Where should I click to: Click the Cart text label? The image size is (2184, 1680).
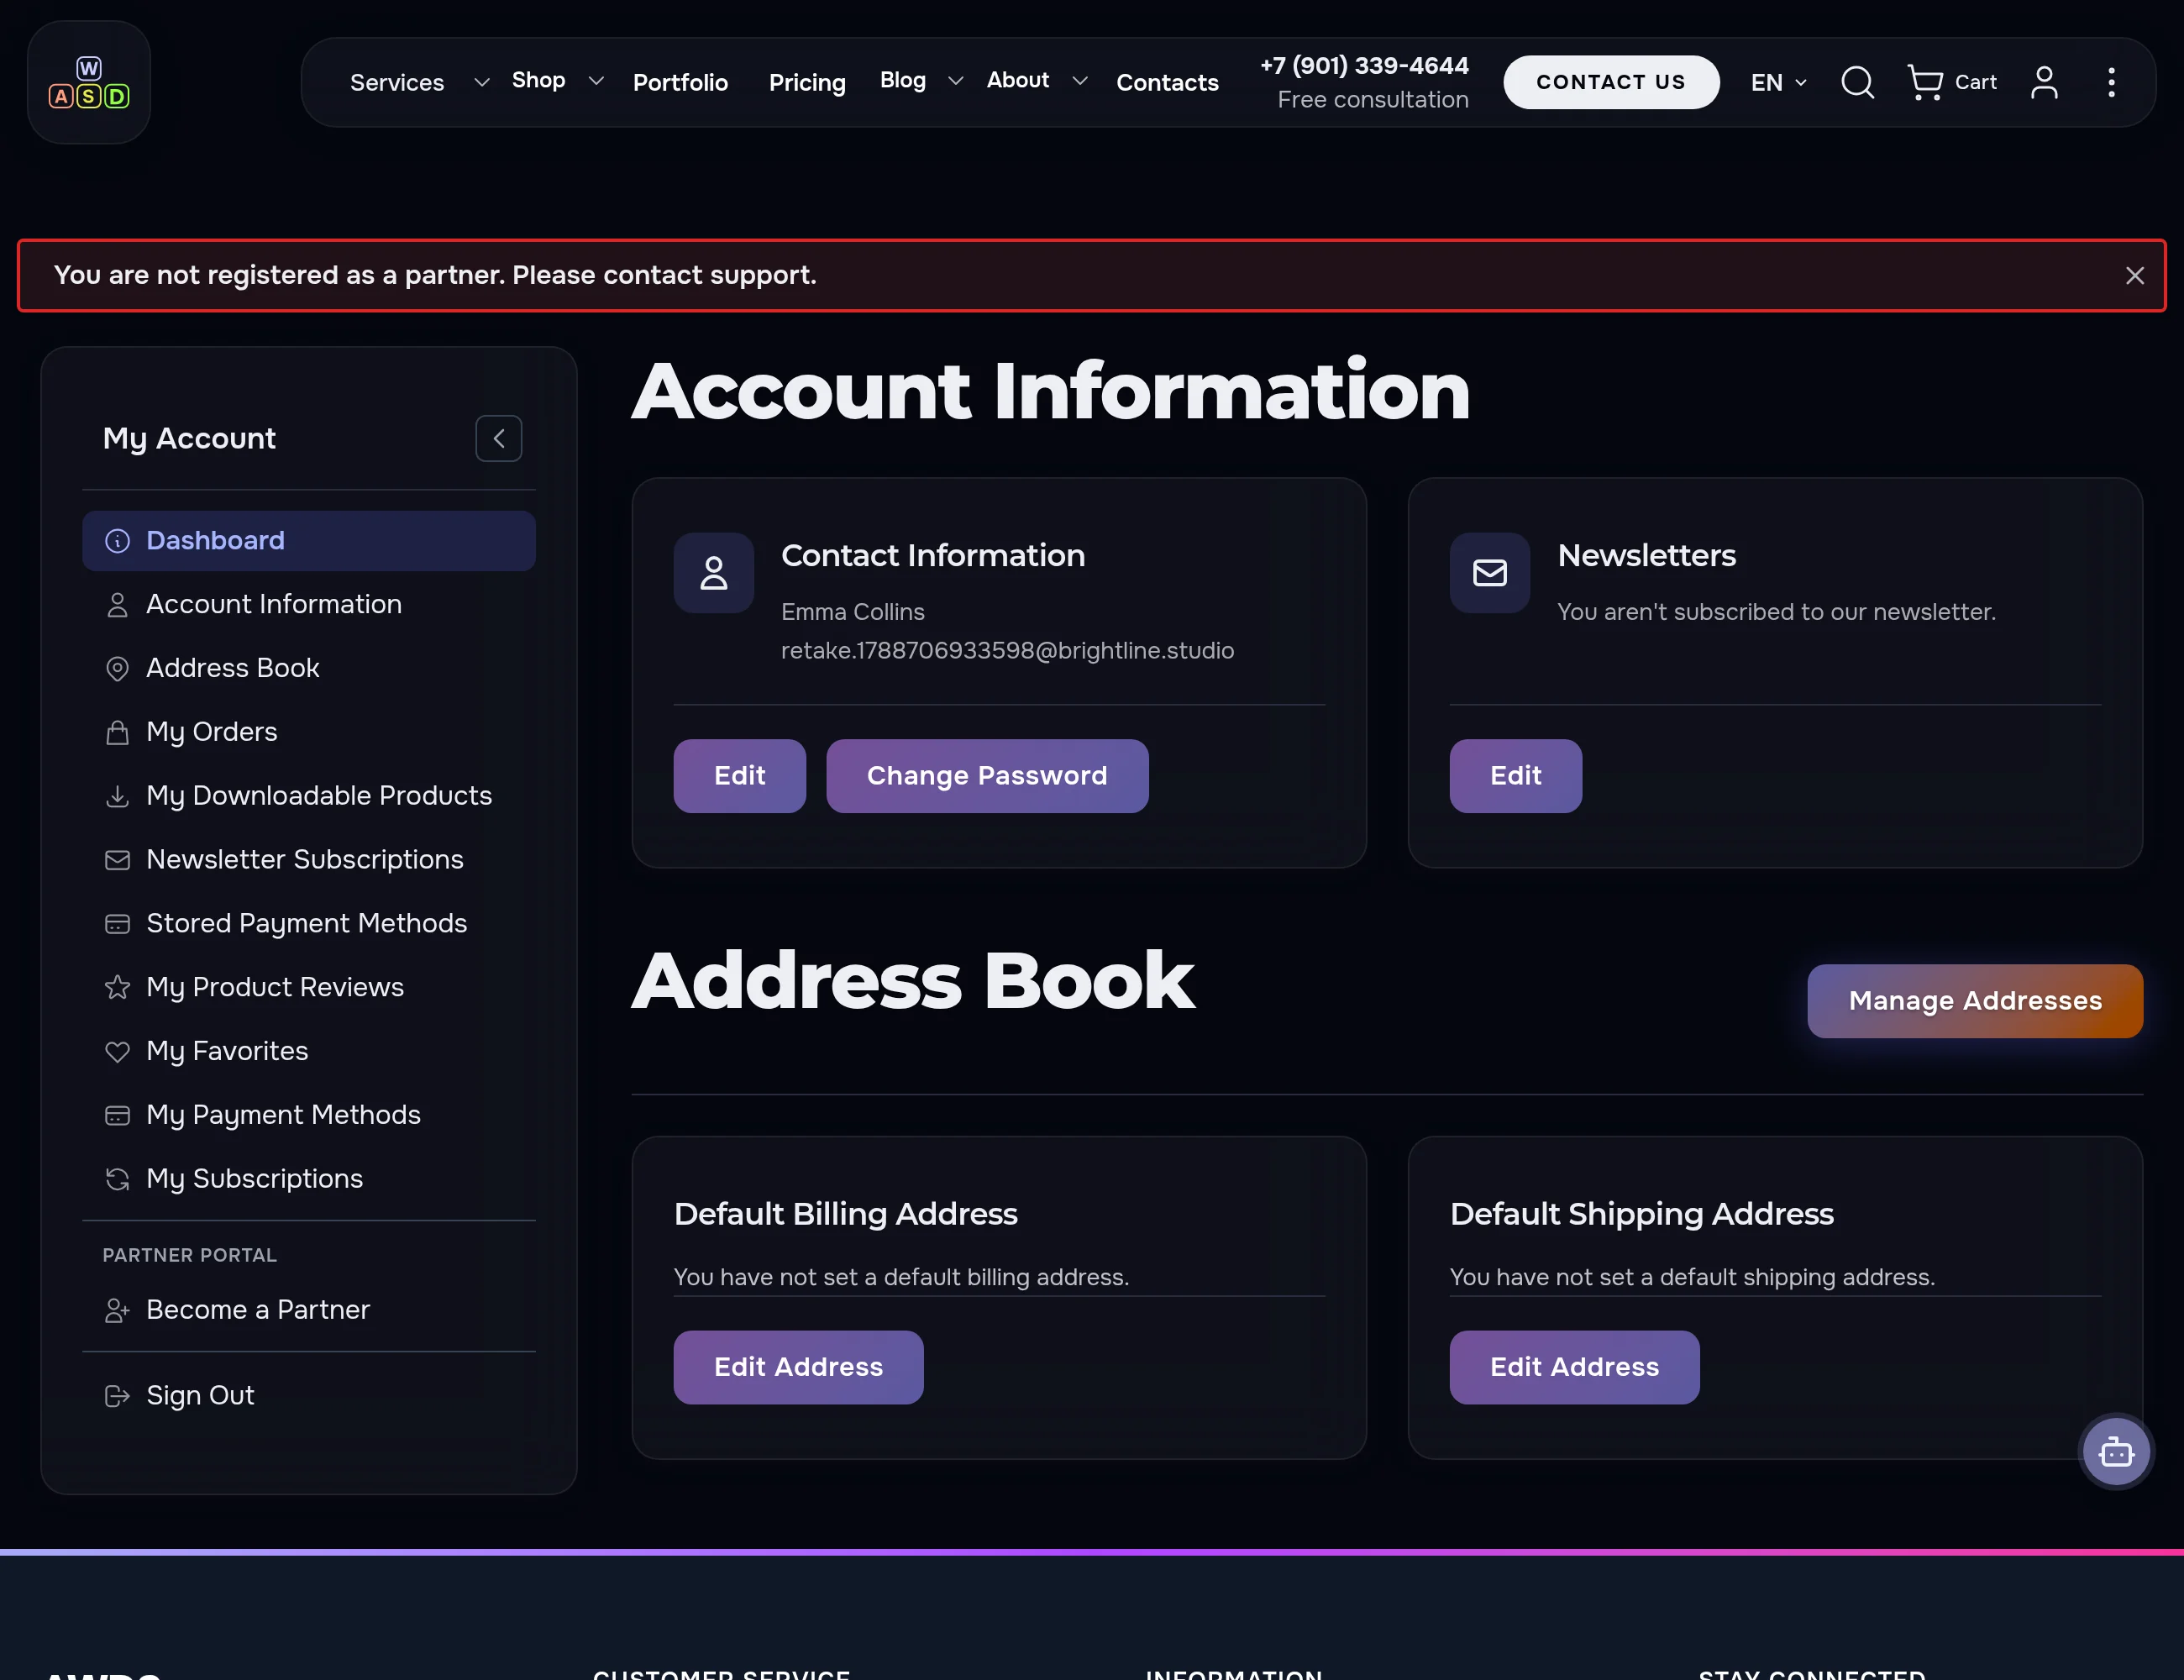[x=1975, y=82]
